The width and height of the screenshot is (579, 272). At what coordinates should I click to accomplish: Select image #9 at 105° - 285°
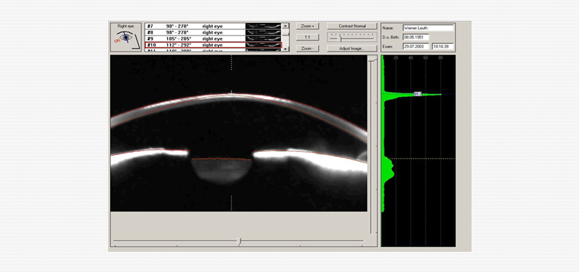195,39
